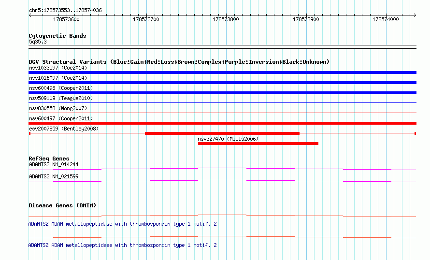Click the blue bar under nsv1016097
This screenshot has height=260, width=430.
[x=222, y=83]
